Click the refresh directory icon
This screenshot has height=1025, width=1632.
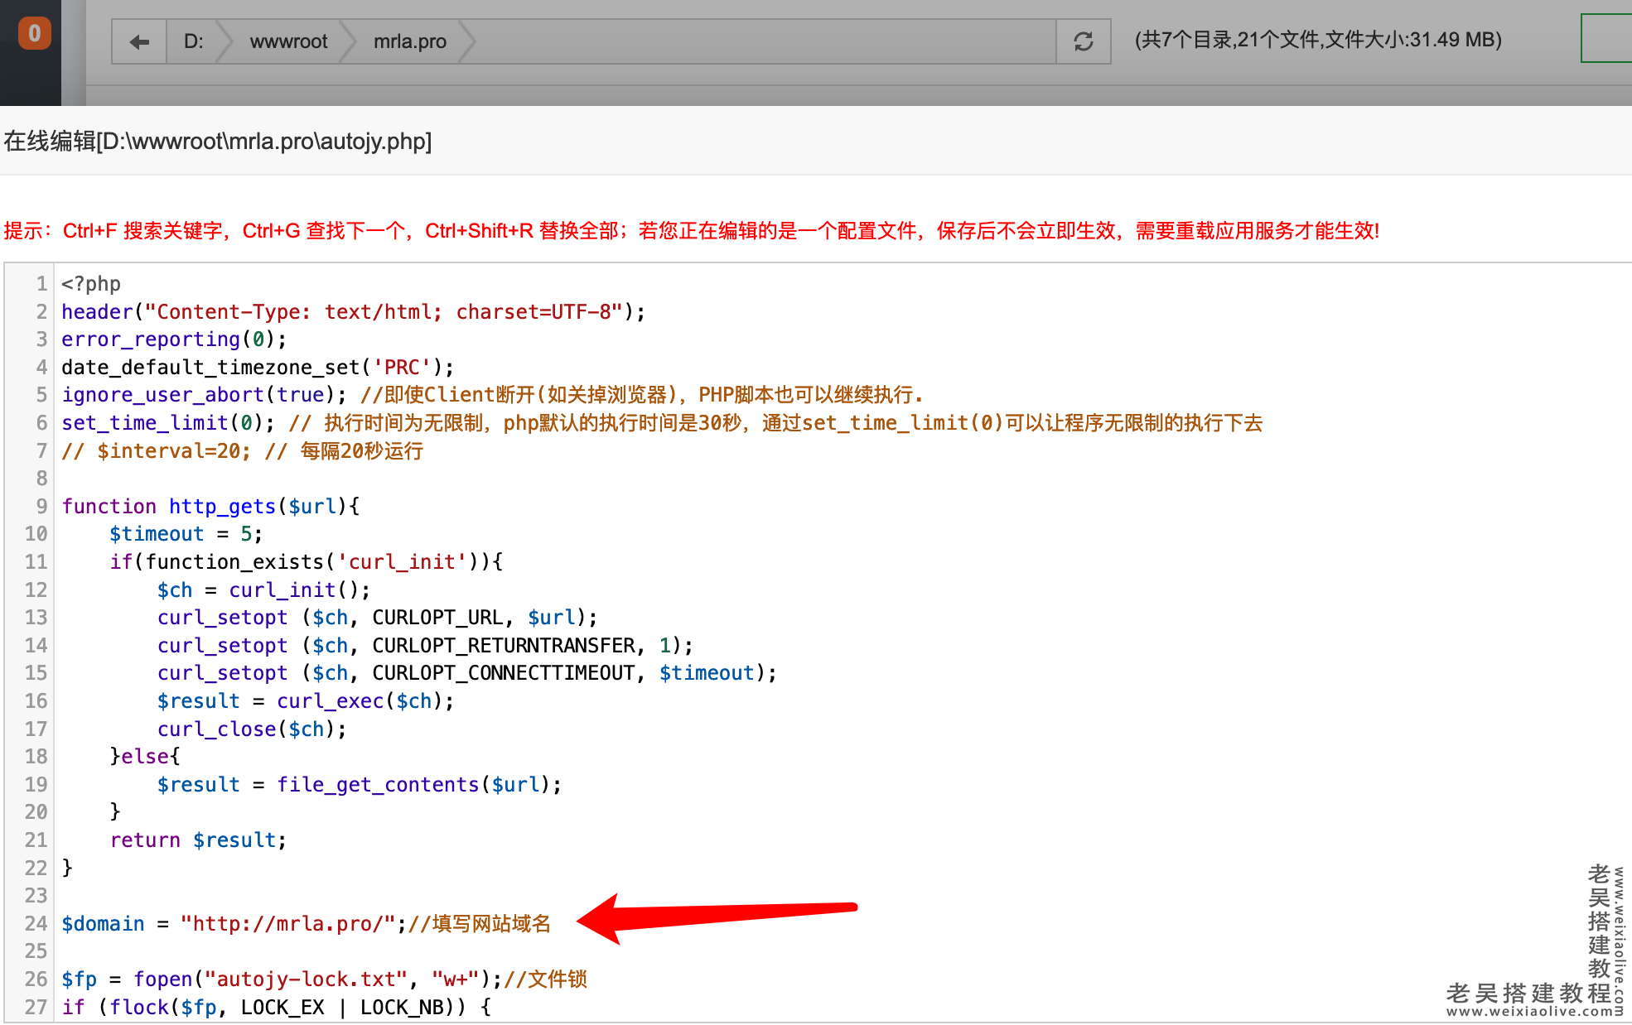[x=1083, y=41]
